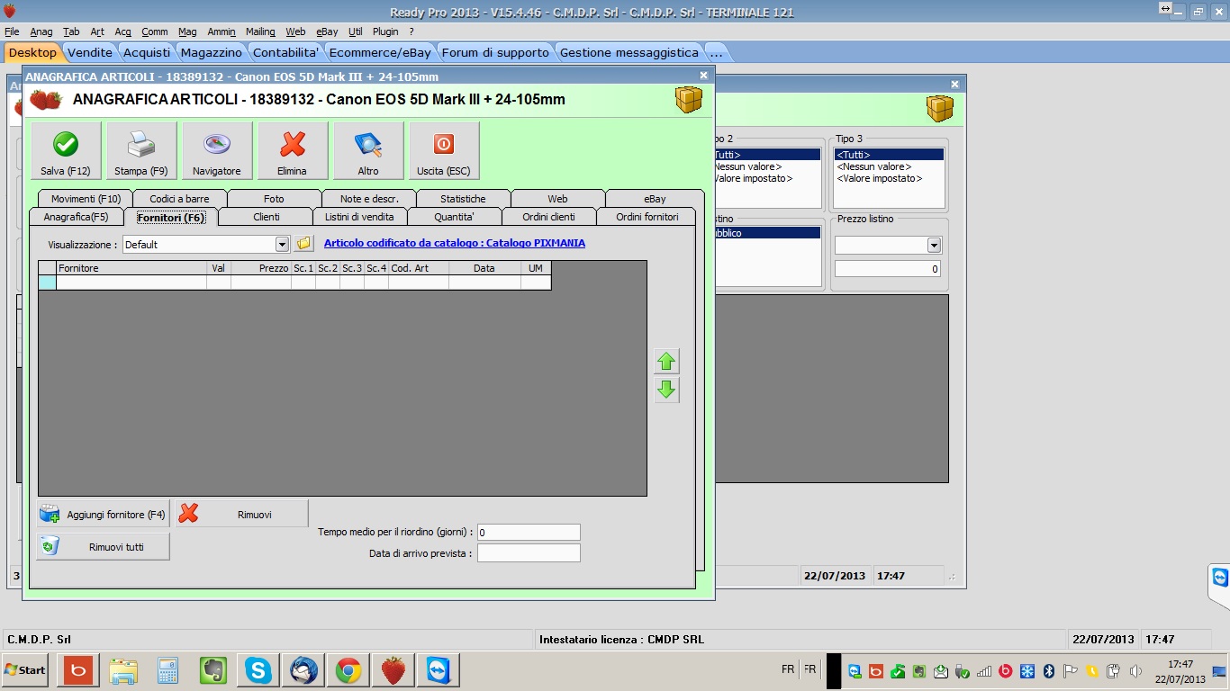The height and width of the screenshot is (691, 1230).
Task: Click the yellow boxes icon in Anagrafica Articoli header
Action: click(689, 99)
